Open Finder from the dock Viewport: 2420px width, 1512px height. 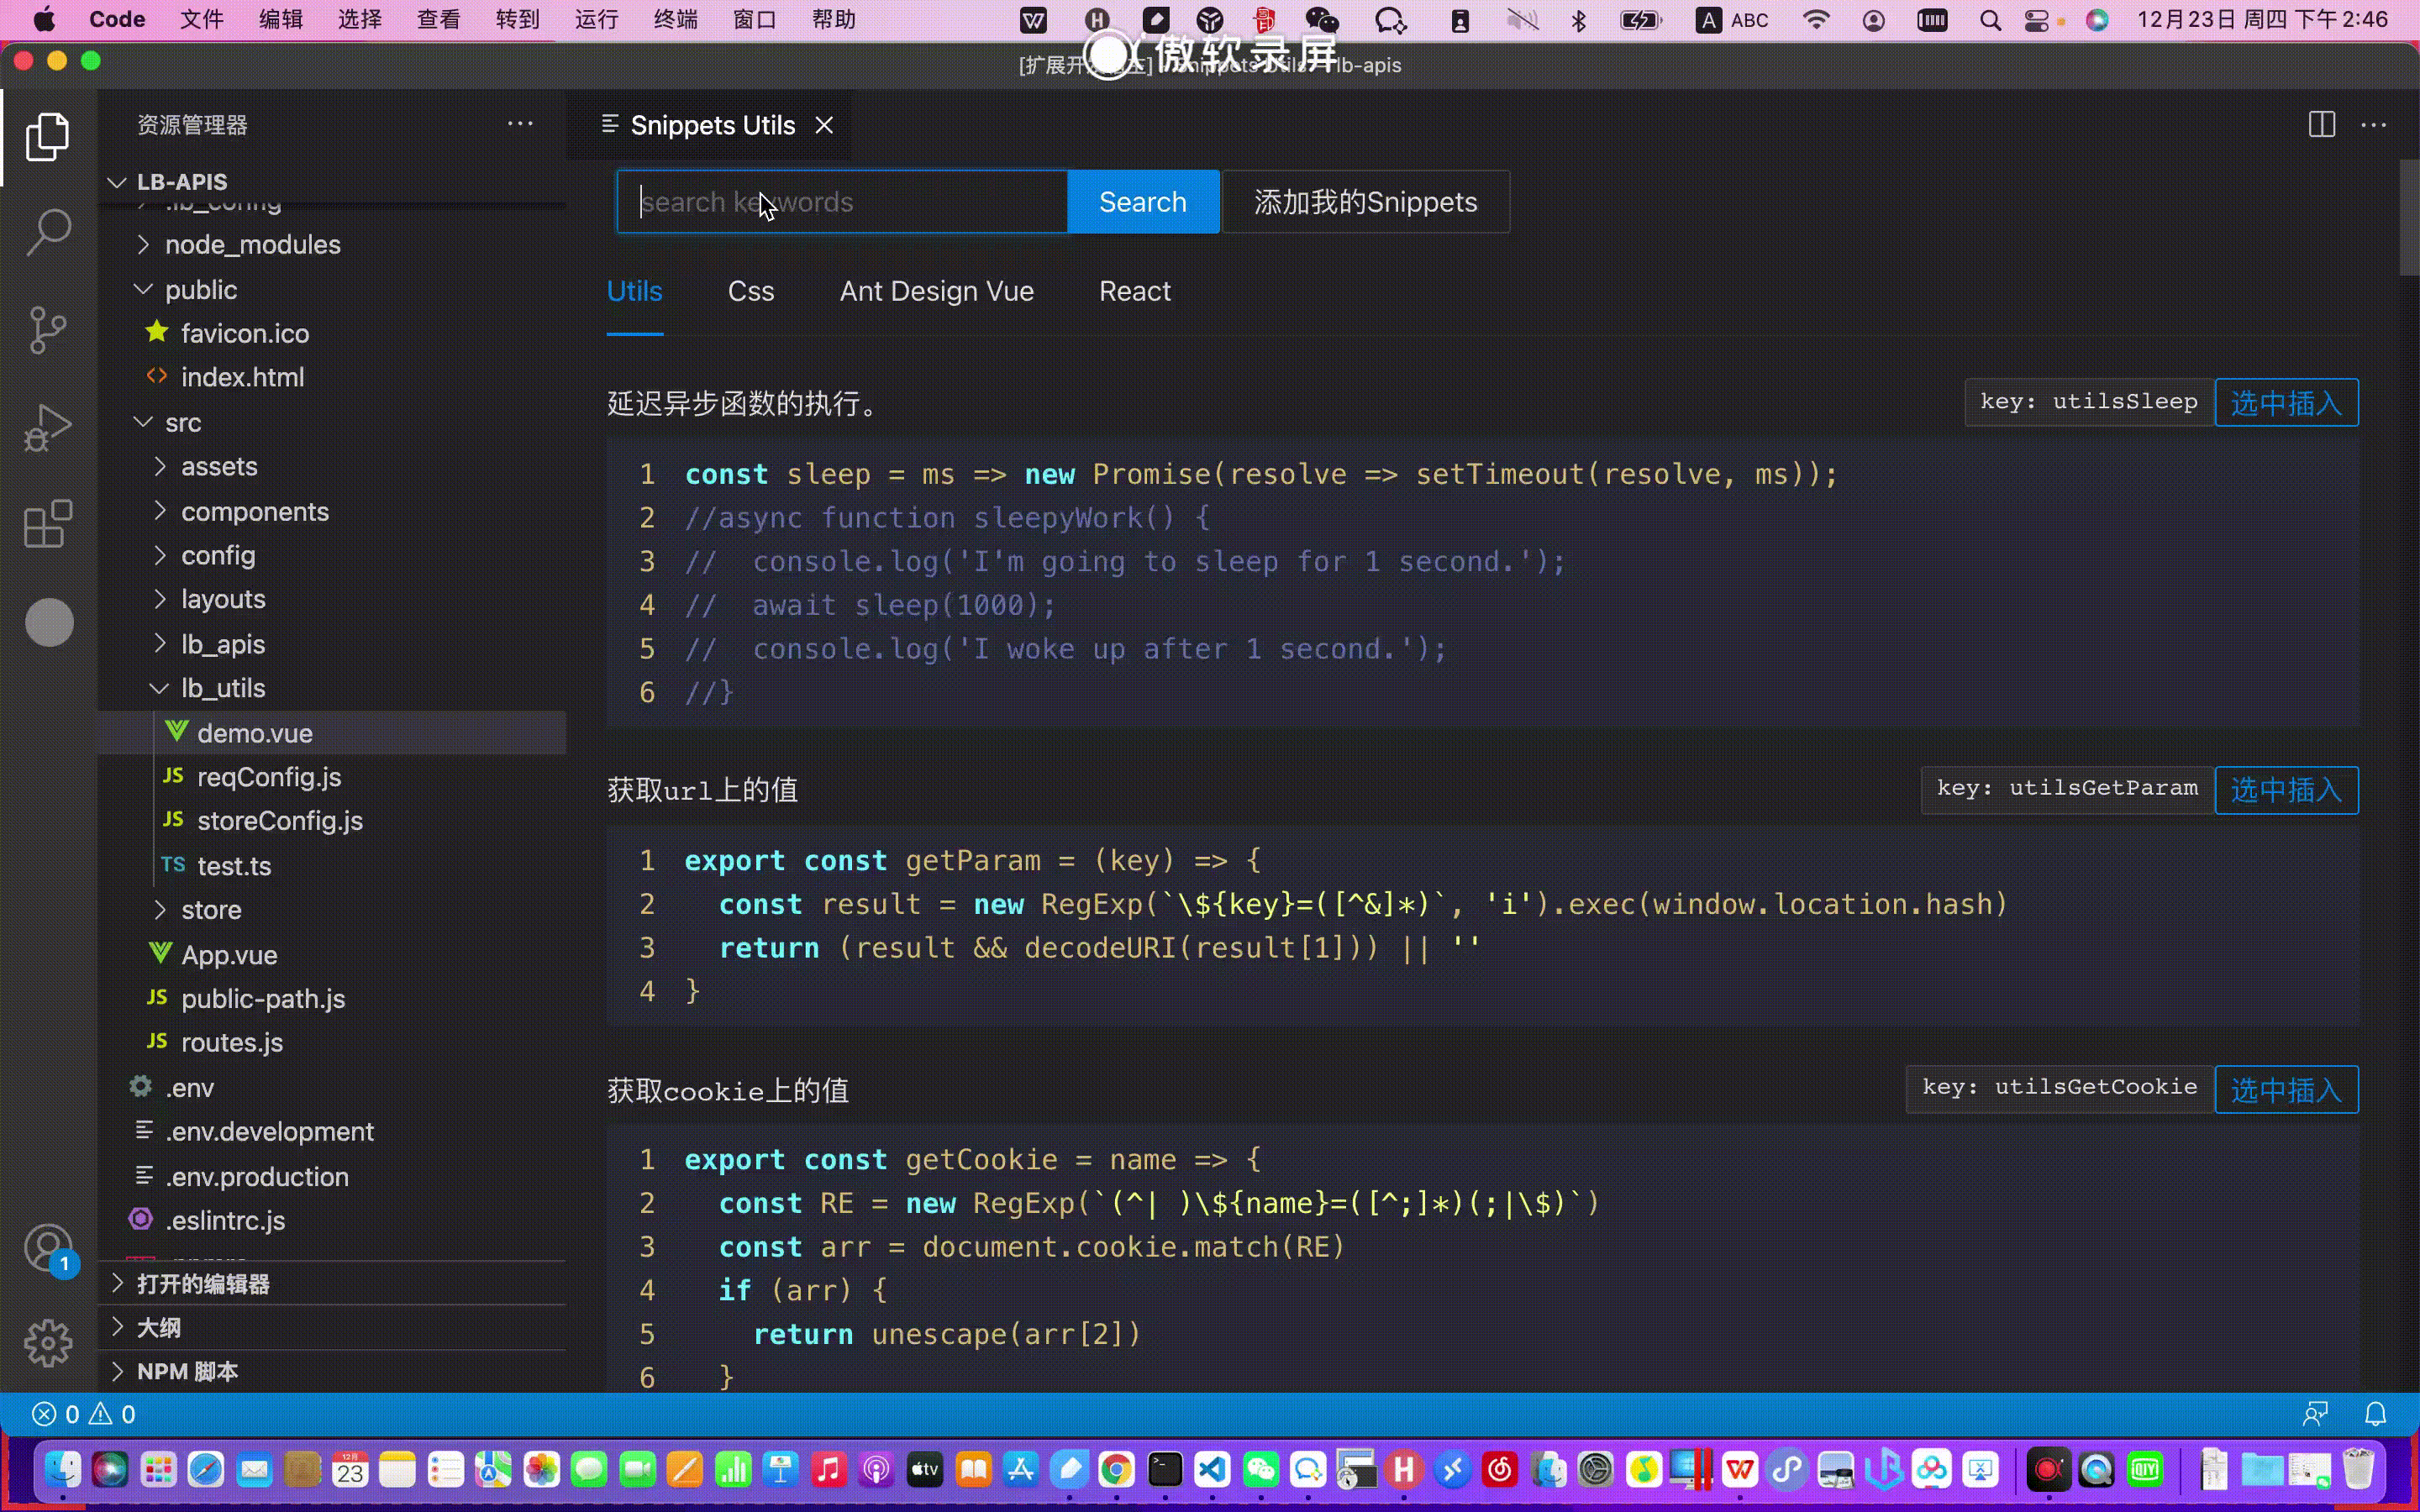pos(62,1469)
